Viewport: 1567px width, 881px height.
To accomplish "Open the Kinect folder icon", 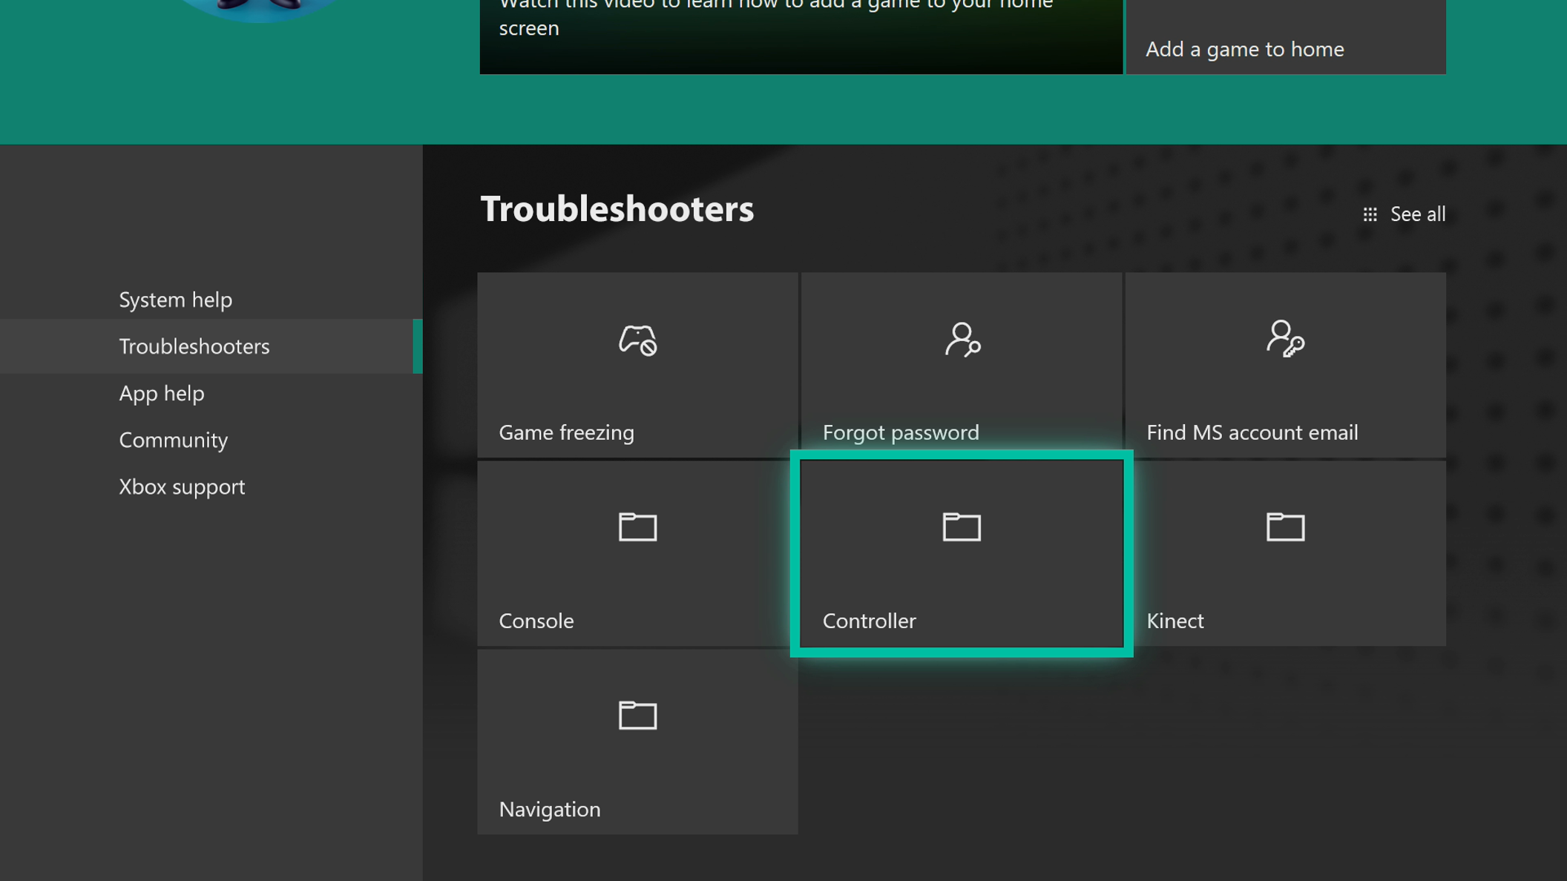I will [1286, 527].
